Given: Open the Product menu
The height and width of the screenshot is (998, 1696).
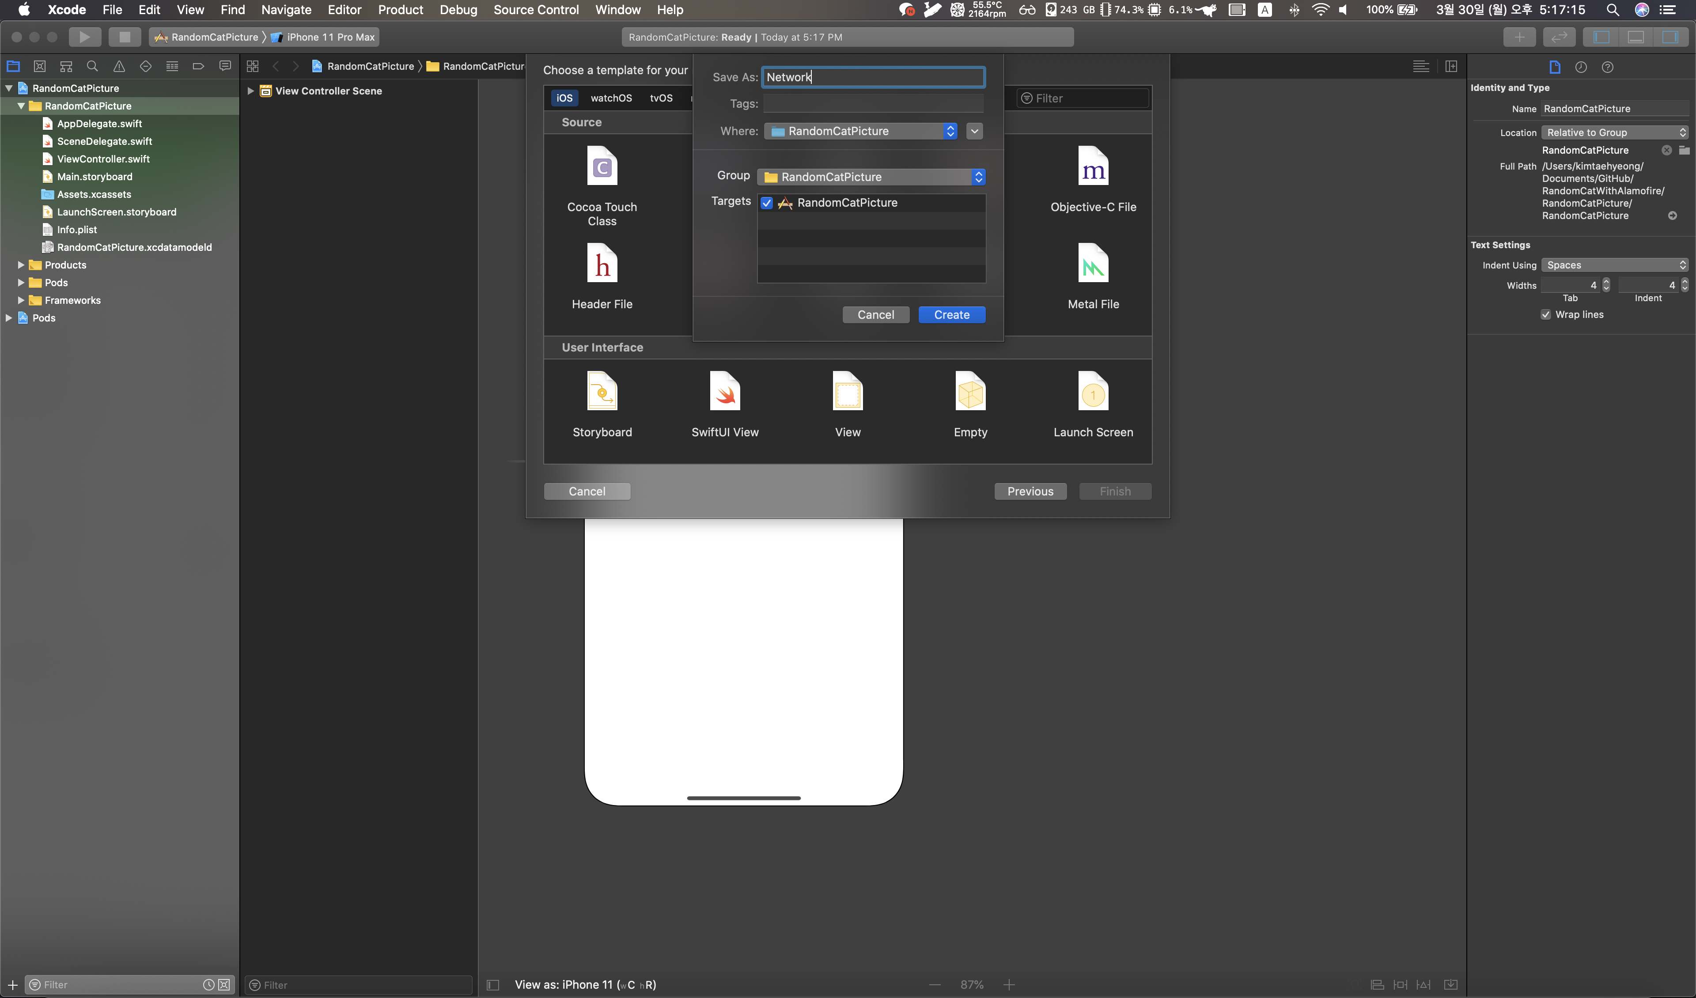Looking at the screenshot, I should (x=401, y=9).
